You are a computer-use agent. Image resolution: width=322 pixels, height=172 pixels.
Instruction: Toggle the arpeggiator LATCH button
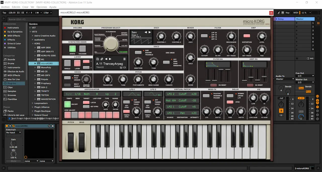pos(86,102)
